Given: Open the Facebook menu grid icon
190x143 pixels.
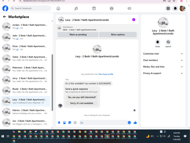Looking at the screenshot, I should [x=168, y=8].
